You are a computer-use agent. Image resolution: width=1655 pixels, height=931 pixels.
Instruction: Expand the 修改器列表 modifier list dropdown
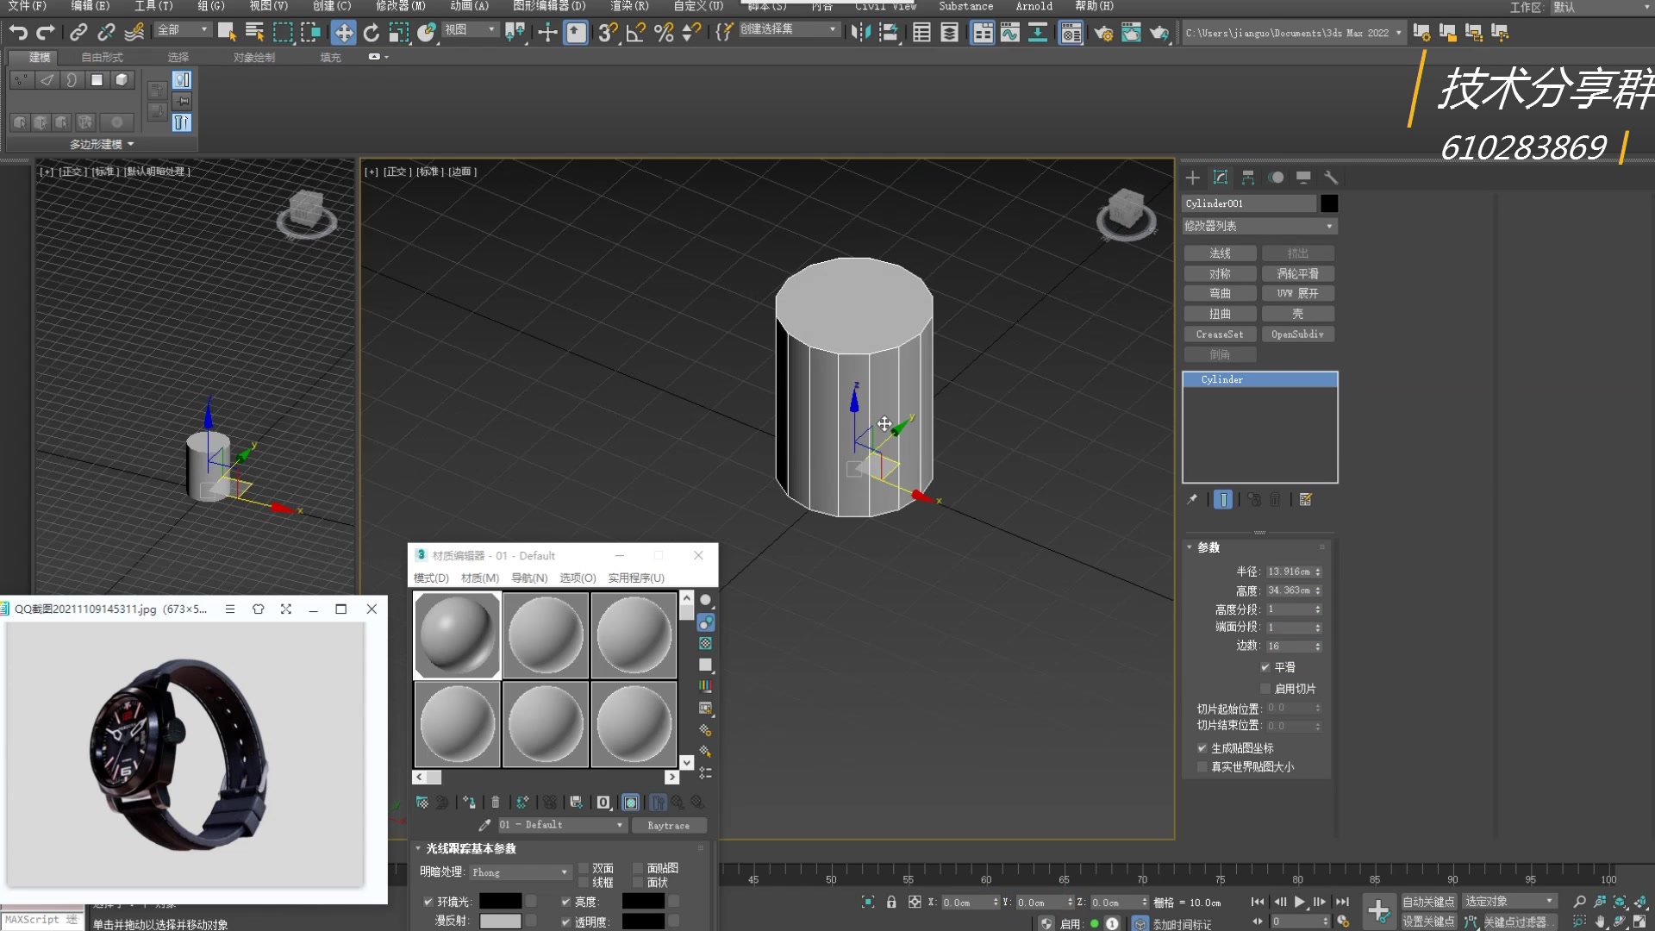coord(1259,226)
